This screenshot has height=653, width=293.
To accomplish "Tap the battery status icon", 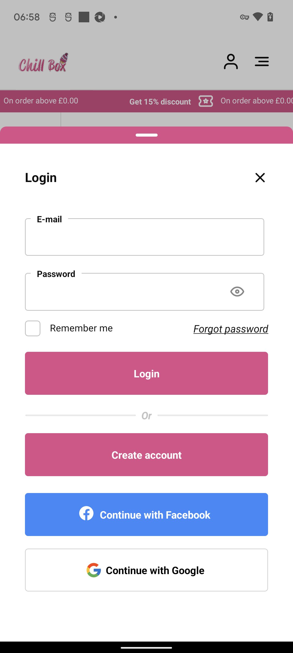I will tap(270, 17).
